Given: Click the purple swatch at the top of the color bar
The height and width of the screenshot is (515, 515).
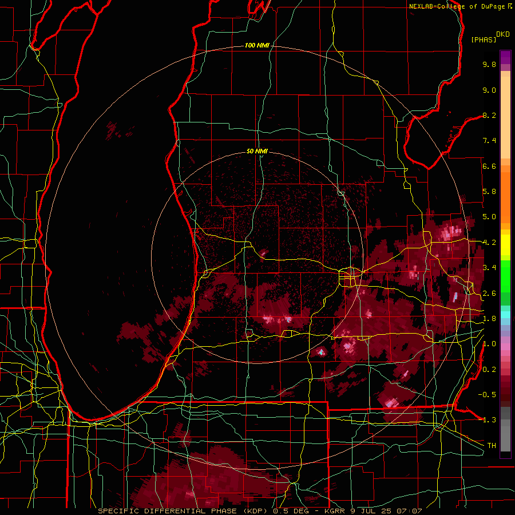Looking at the screenshot, I should [x=505, y=57].
